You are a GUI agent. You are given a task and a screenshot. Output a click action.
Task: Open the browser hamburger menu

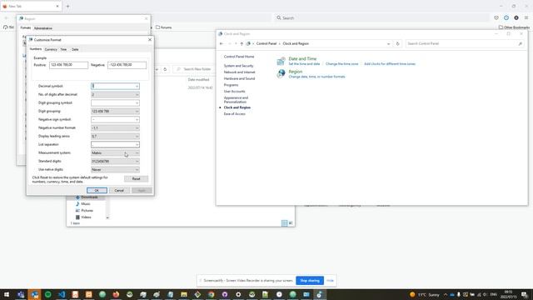click(526, 17)
